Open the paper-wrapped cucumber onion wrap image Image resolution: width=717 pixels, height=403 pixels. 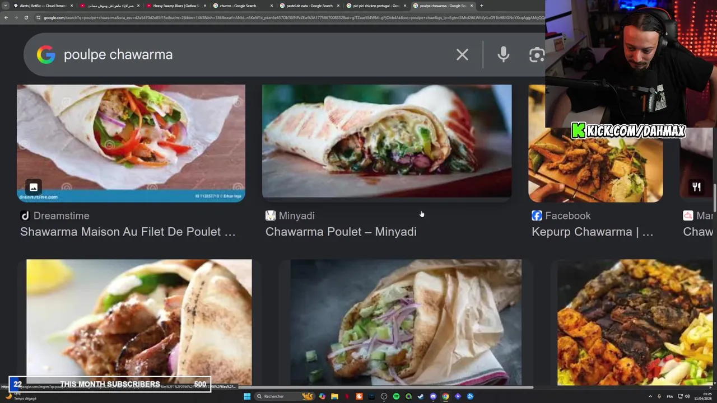[406, 322]
